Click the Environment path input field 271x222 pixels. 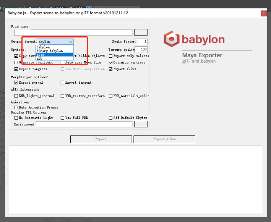(x=84, y=125)
